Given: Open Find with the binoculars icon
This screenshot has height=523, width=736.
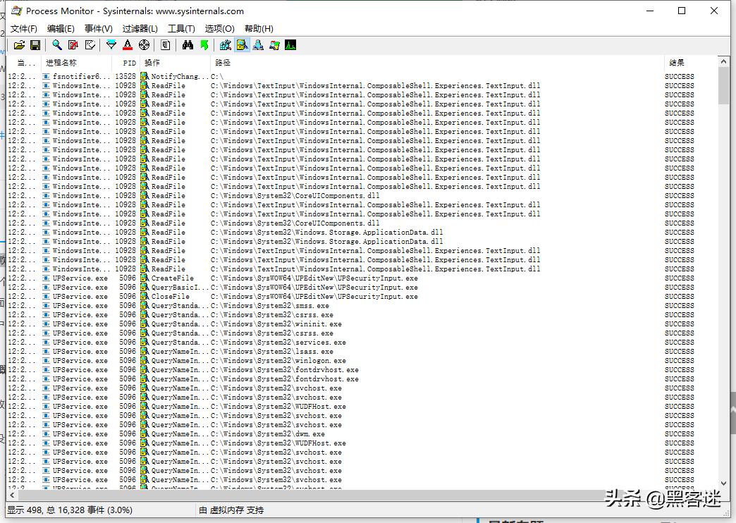Looking at the screenshot, I should pos(188,45).
